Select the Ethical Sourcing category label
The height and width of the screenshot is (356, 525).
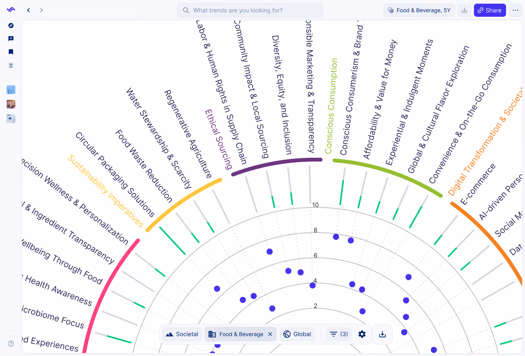(x=218, y=140)
